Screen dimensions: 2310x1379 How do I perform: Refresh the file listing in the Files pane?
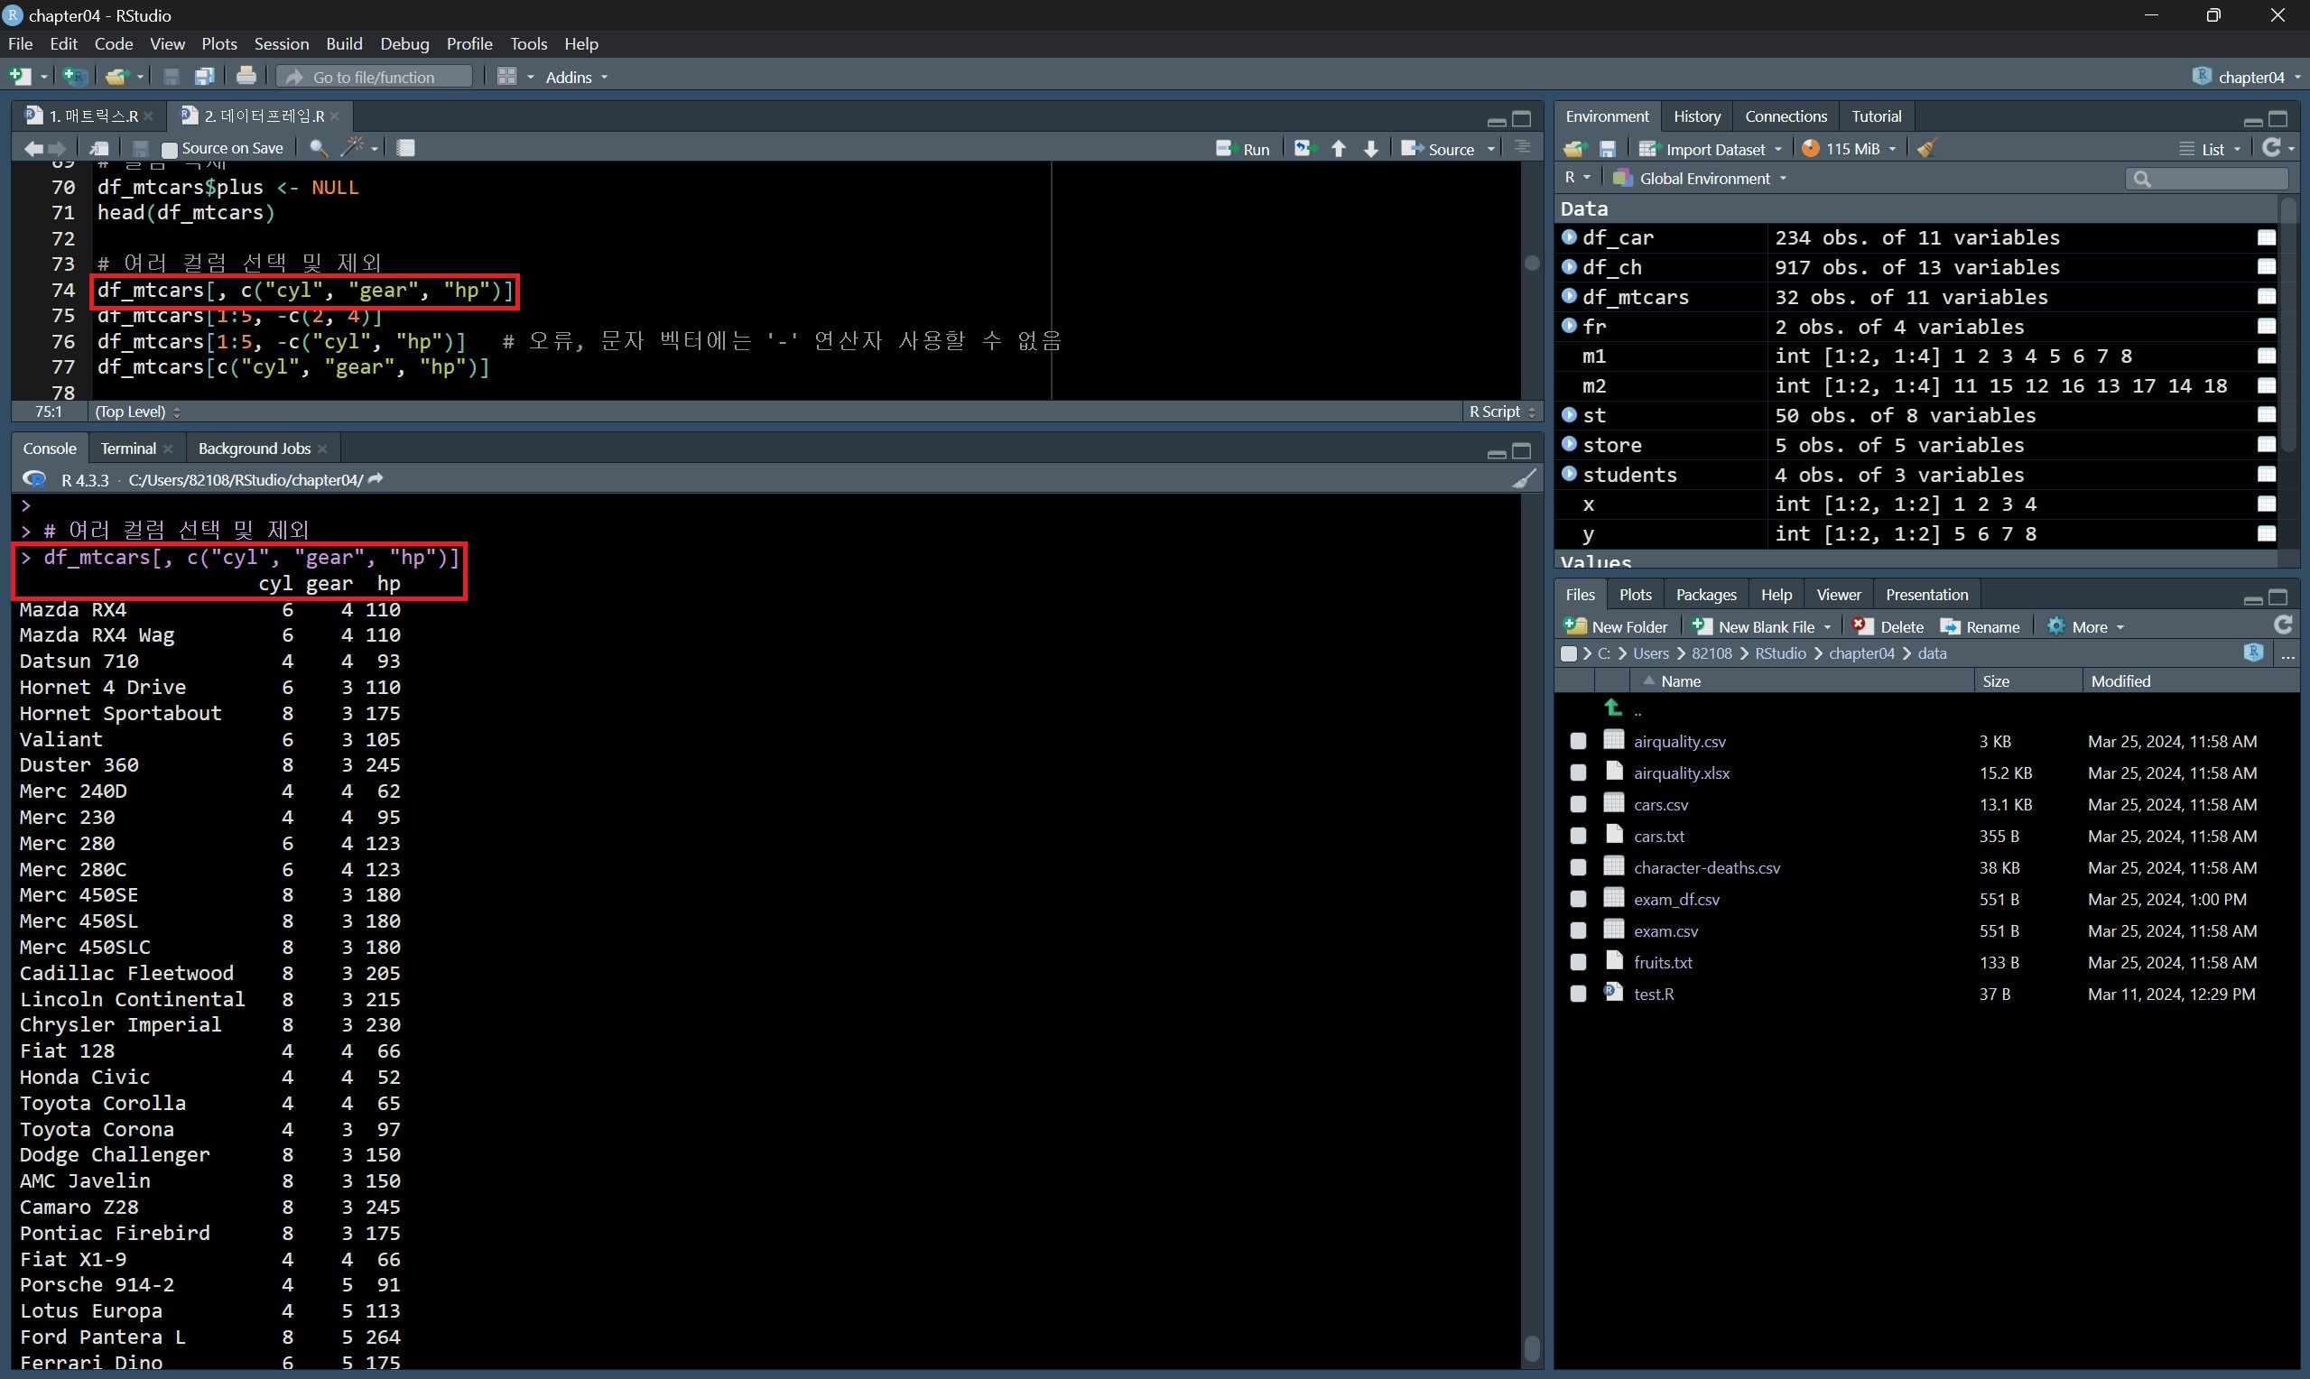[2283, 625]
